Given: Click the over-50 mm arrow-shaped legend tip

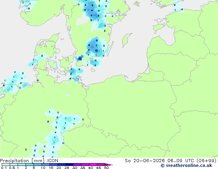Looking at the screenshot, I should [109, 165].
